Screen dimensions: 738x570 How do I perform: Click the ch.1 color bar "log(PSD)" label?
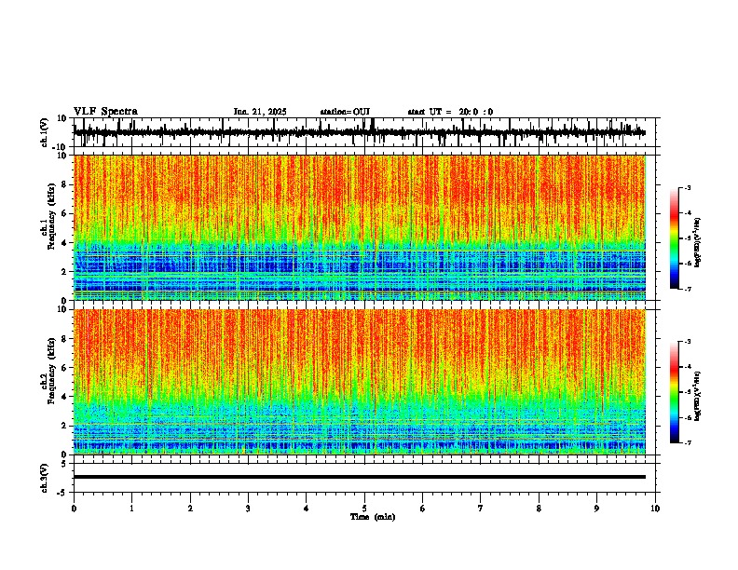pyautogui.click(x=698, y=242)
